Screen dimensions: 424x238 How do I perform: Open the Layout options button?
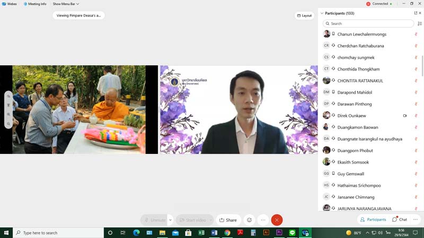click(x=304, y=15)
